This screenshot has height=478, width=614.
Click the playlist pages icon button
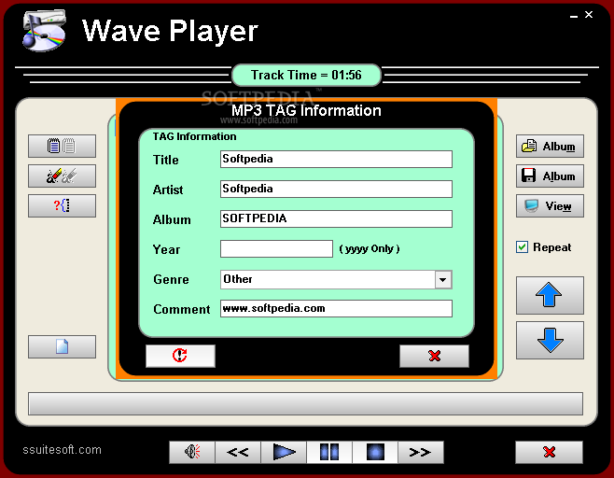(62, 147)
